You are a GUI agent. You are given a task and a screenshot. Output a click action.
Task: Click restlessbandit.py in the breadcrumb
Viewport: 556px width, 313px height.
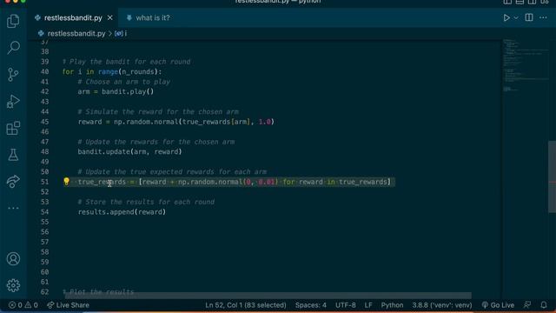click(76, 33)
